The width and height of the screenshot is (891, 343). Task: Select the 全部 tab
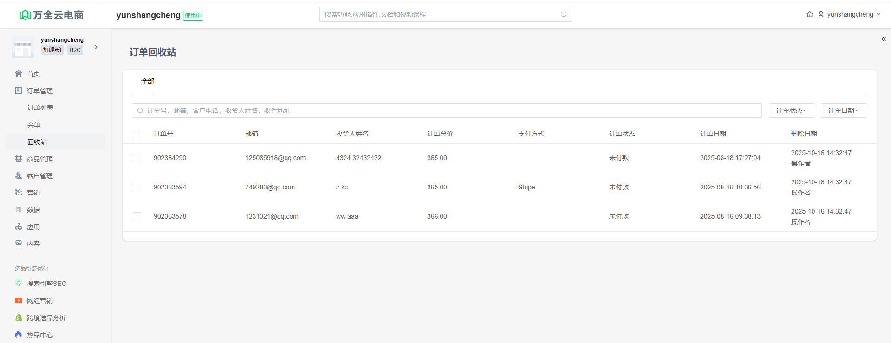click(x=148, y=81)
